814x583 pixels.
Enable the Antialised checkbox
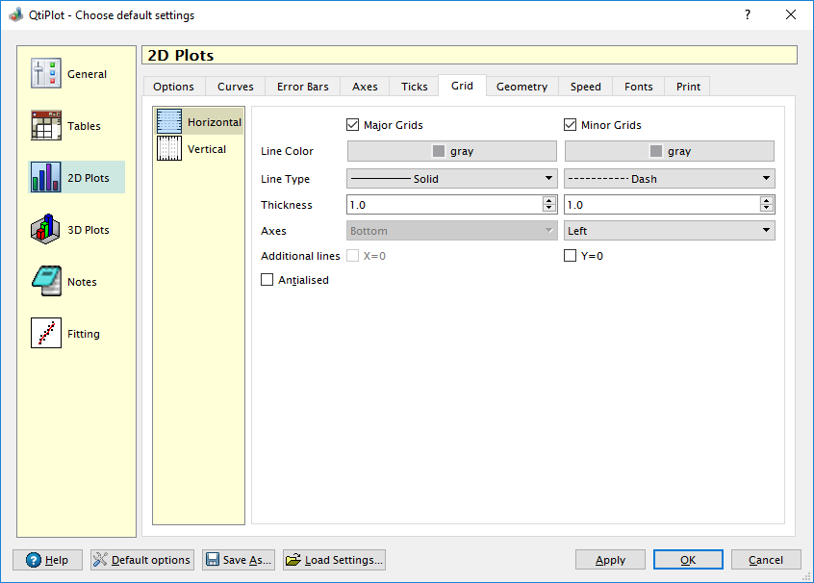point(267,280)
